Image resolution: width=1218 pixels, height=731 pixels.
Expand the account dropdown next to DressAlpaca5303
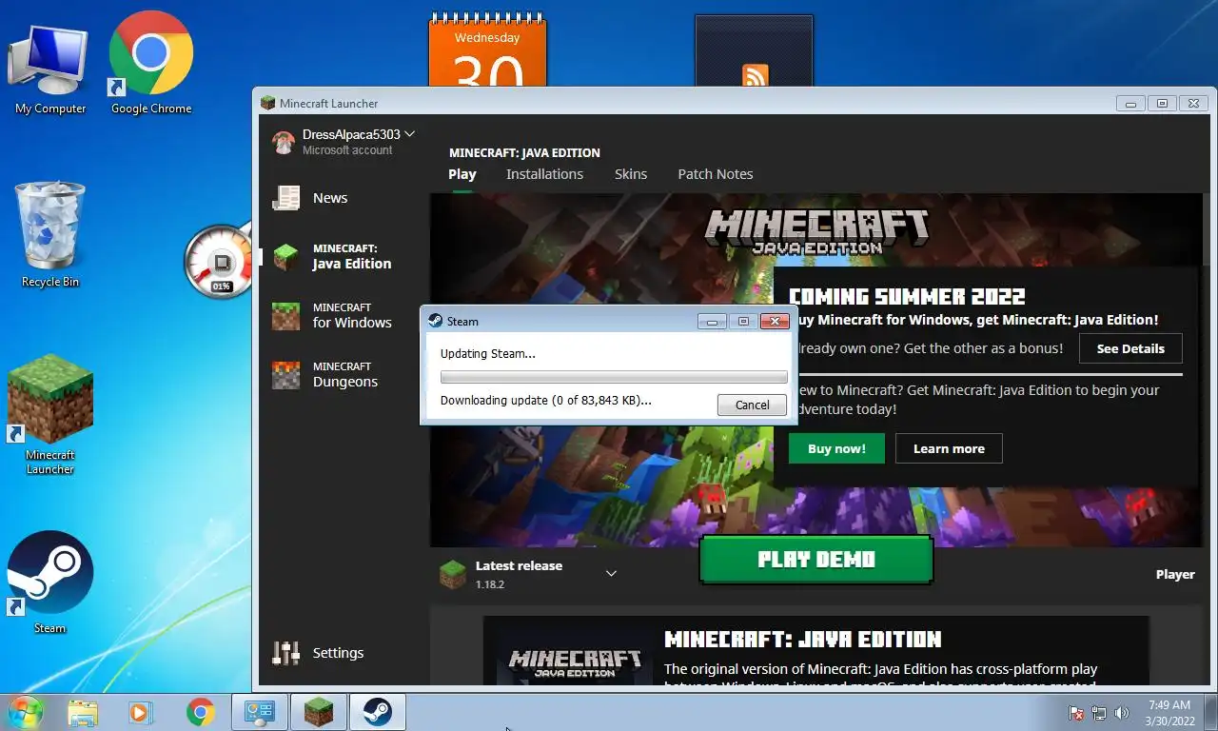click(x=409, y=134)
